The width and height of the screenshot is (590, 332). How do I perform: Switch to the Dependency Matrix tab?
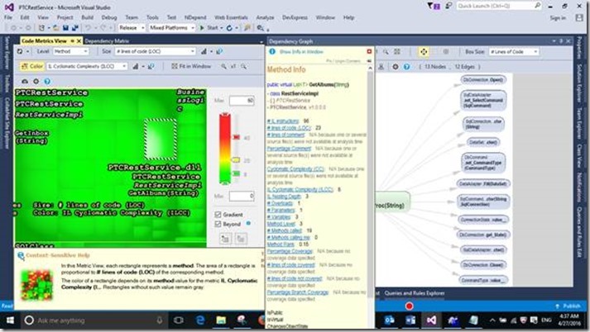[x=107, y=41]
